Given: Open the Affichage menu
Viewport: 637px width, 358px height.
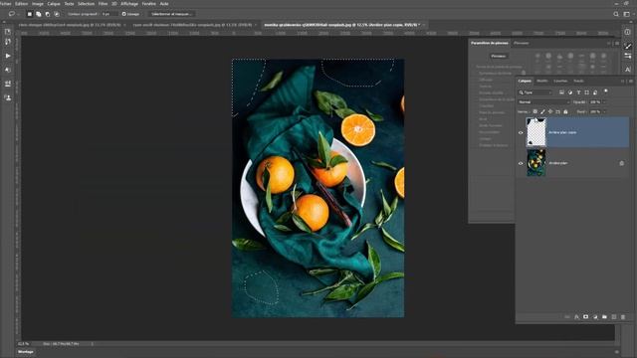Looking at the screenshot, I should [129, 4].
